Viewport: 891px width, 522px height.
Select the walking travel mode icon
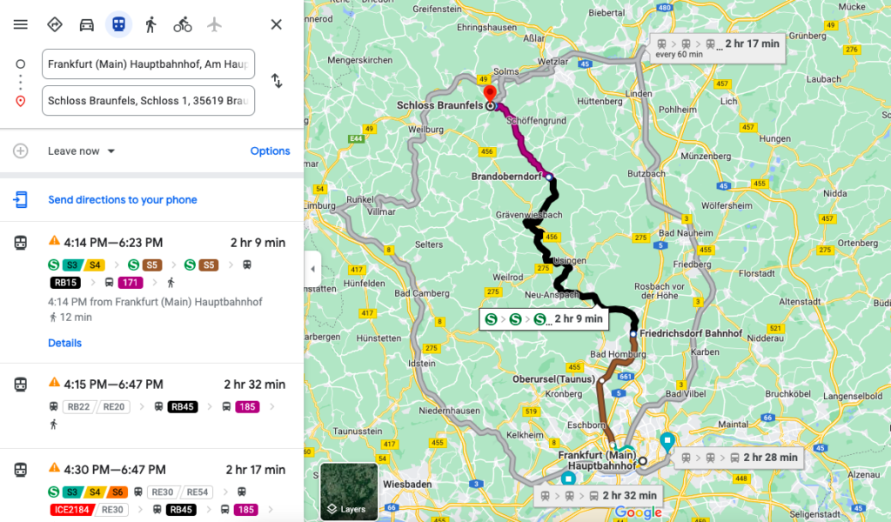pyautogui.click(x=151, y=24)
